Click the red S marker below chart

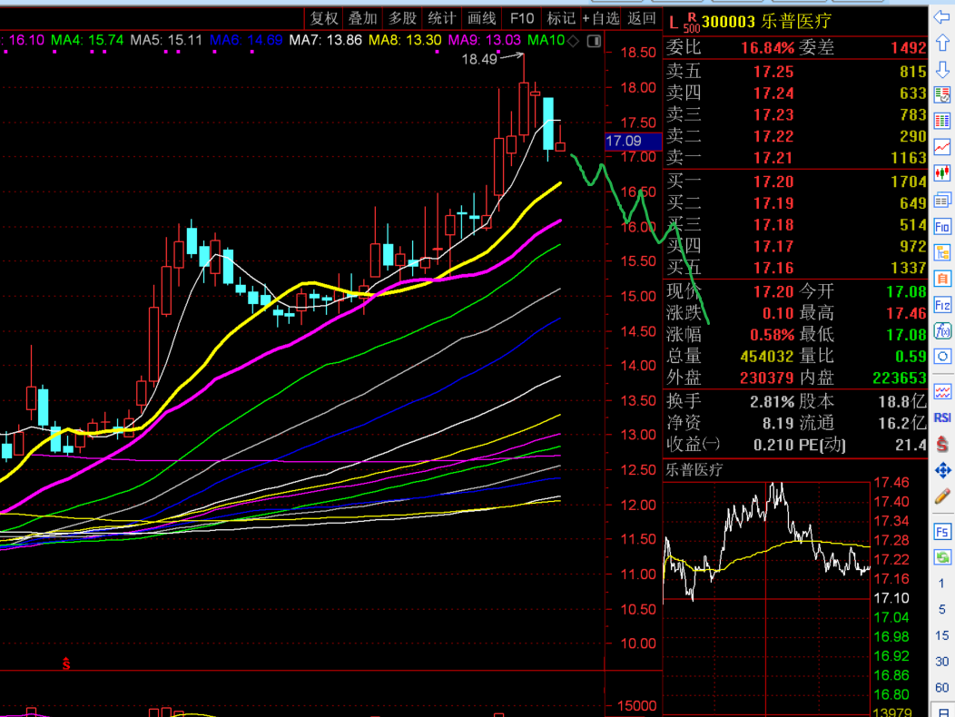point(65,663)
